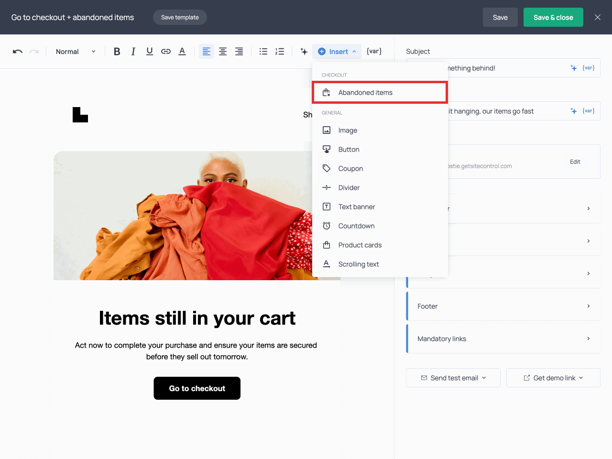The width and height of the screenshot is (612, 459).
Task: Toggle italic text formatting
Action: tap(133, 52)
